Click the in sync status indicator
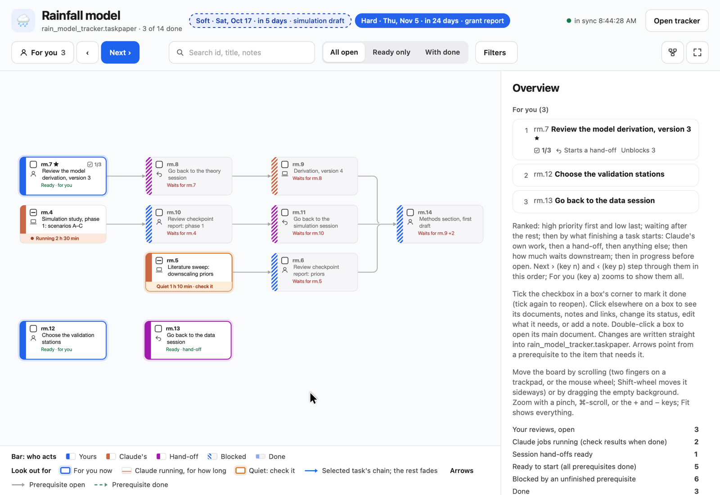This screenshot has height=495, width=720. tap(601, 21)
